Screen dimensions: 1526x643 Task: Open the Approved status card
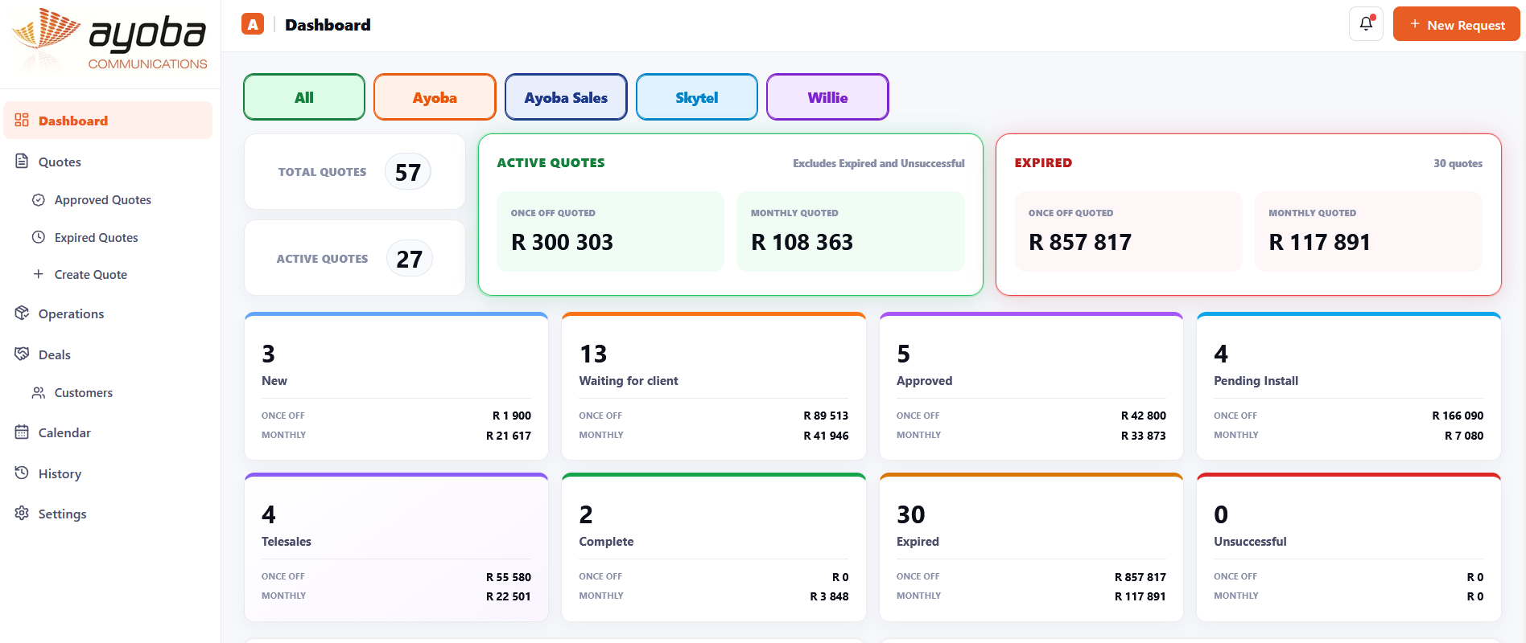[x=1031, y=386]
